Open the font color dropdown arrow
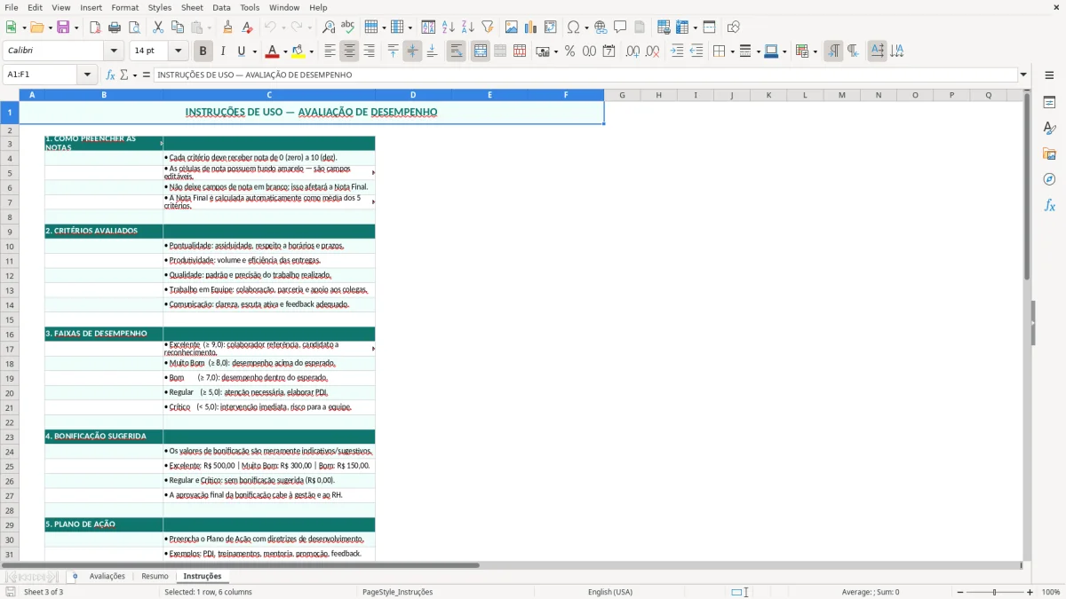Viewport: 1066px width, 599px height. point(285,51)
